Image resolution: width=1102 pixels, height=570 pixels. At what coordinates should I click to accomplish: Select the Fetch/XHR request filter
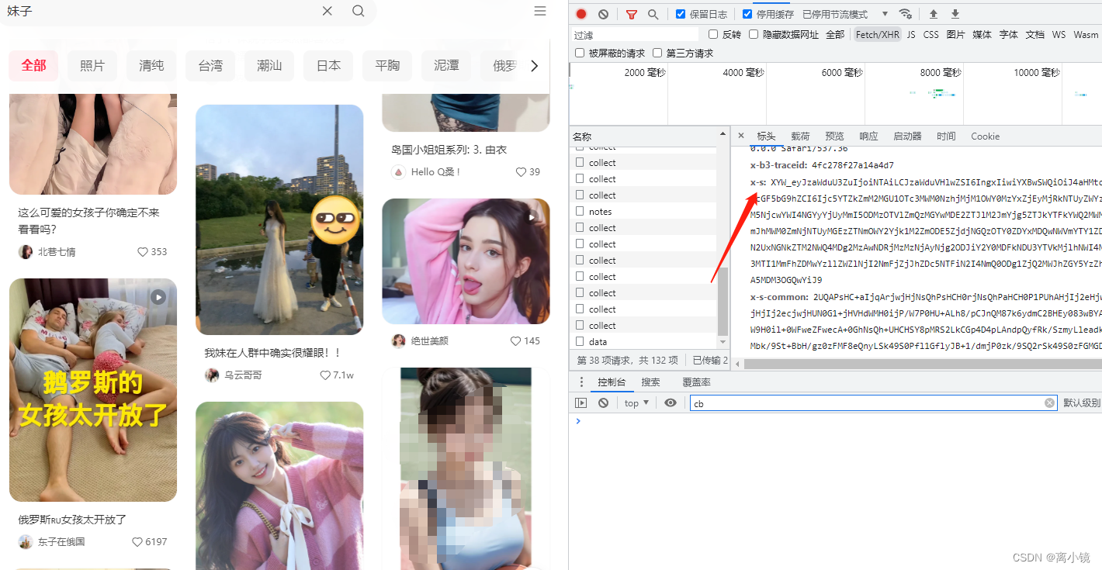click(877, 34)
